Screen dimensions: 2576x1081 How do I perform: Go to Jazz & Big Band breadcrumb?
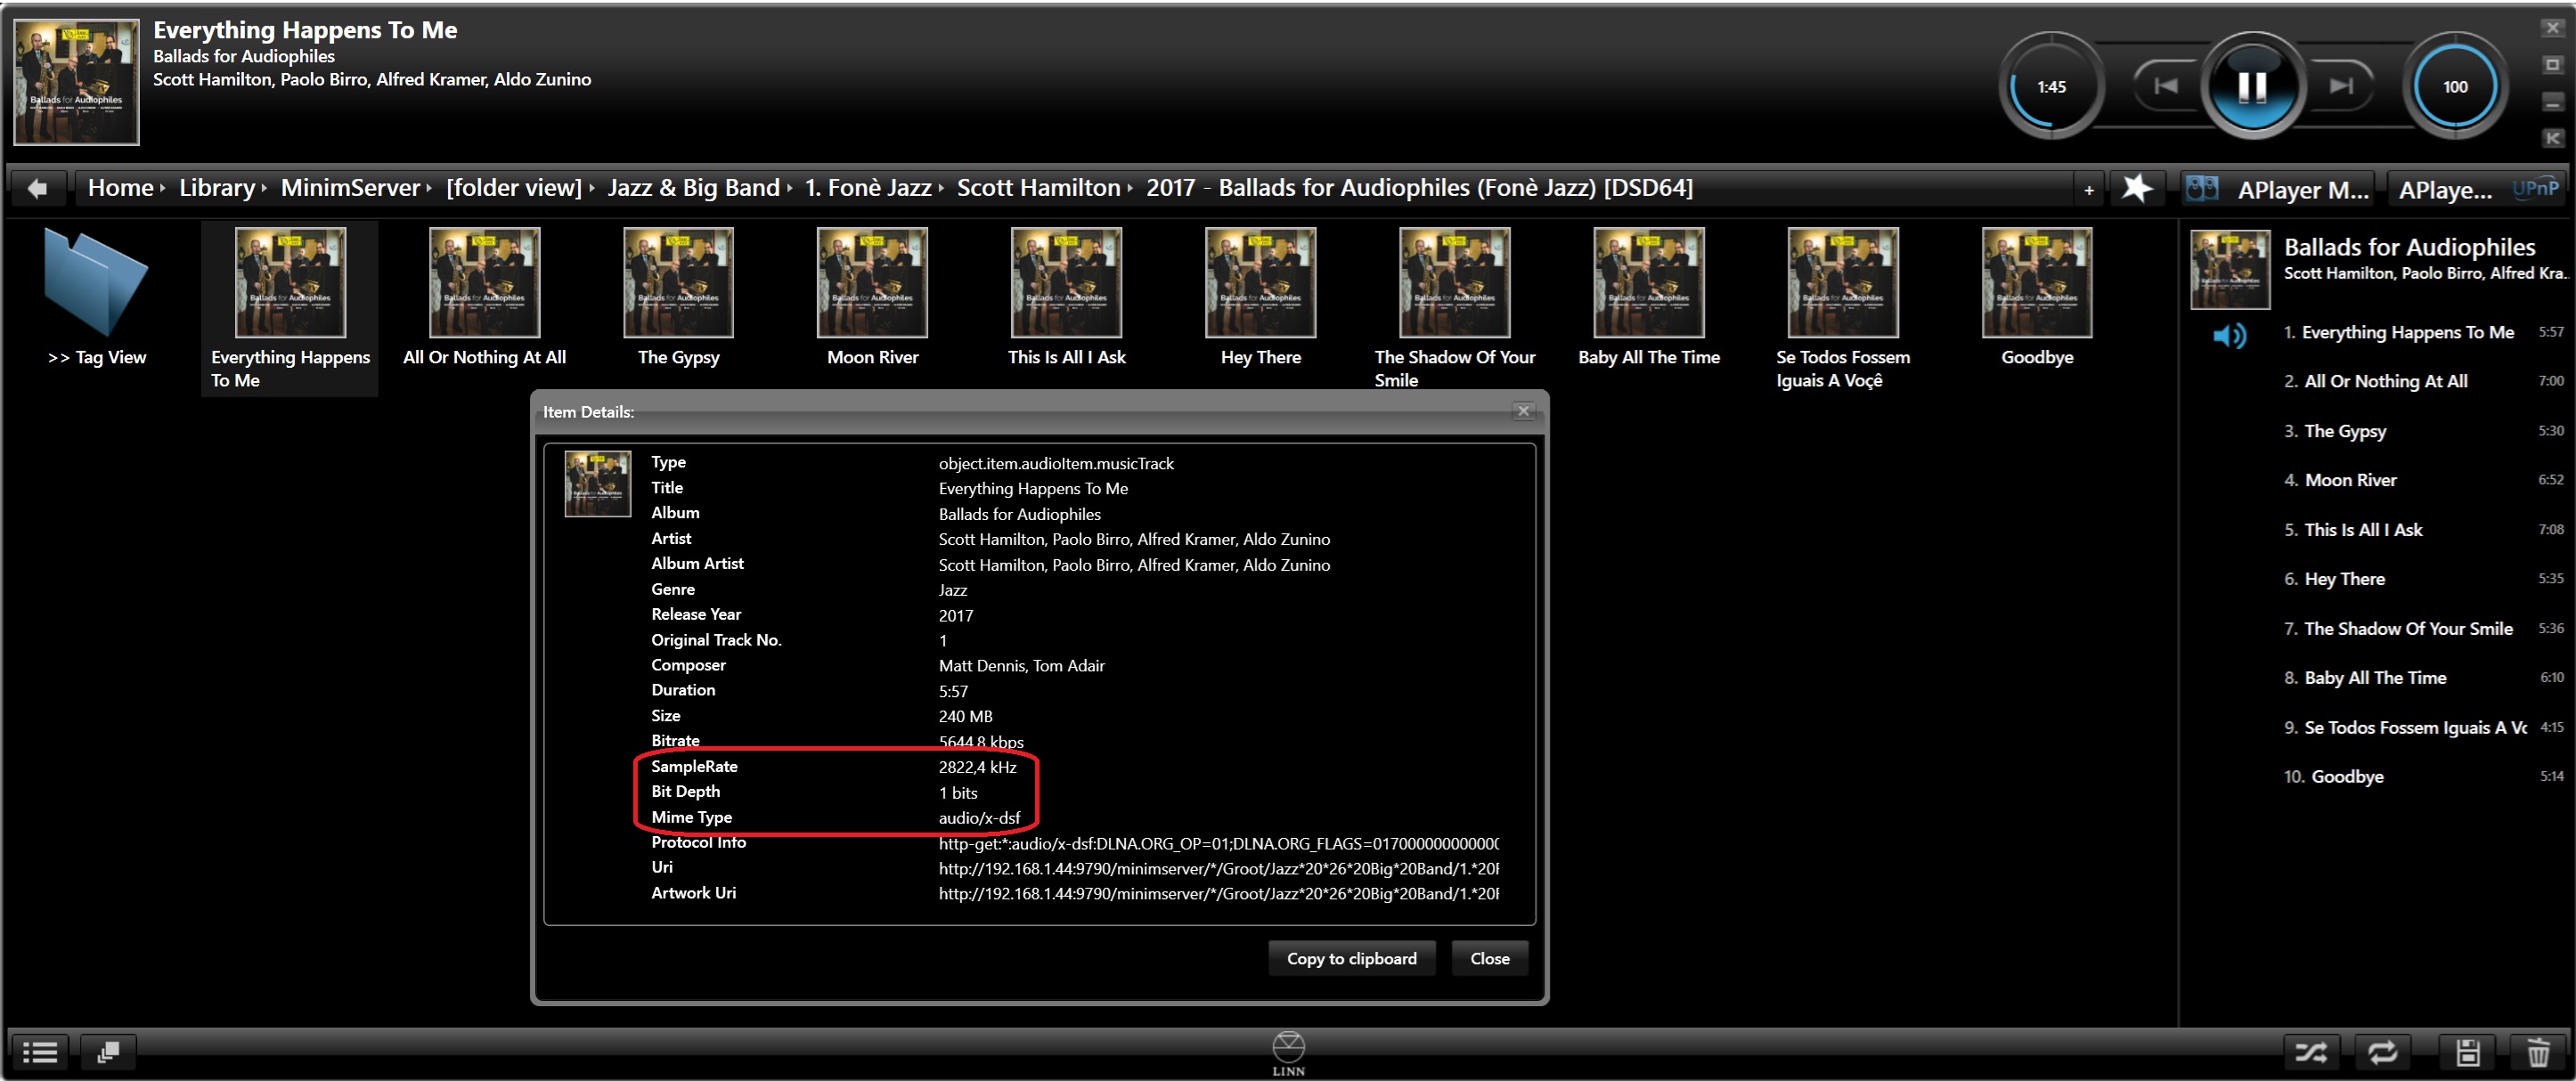pos(693,188)
